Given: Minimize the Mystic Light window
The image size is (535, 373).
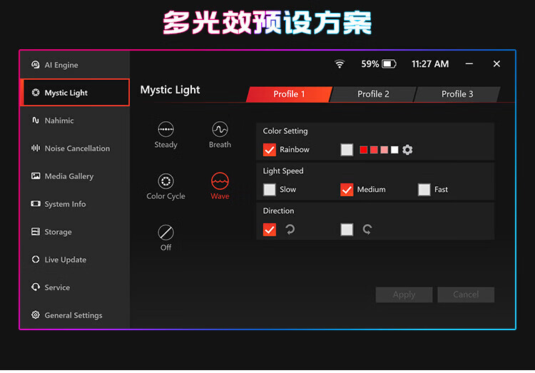Looking at the screenshot, I should click(x=469, y=63).
